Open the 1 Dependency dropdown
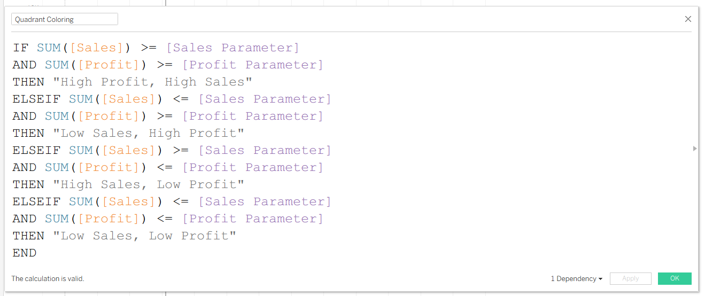Screen dimensions: 705x296 (x=577, y=279)
